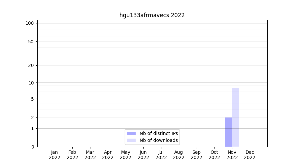
Task: Select the Nov 2022 x-axis label
Action: click(232, 155)
